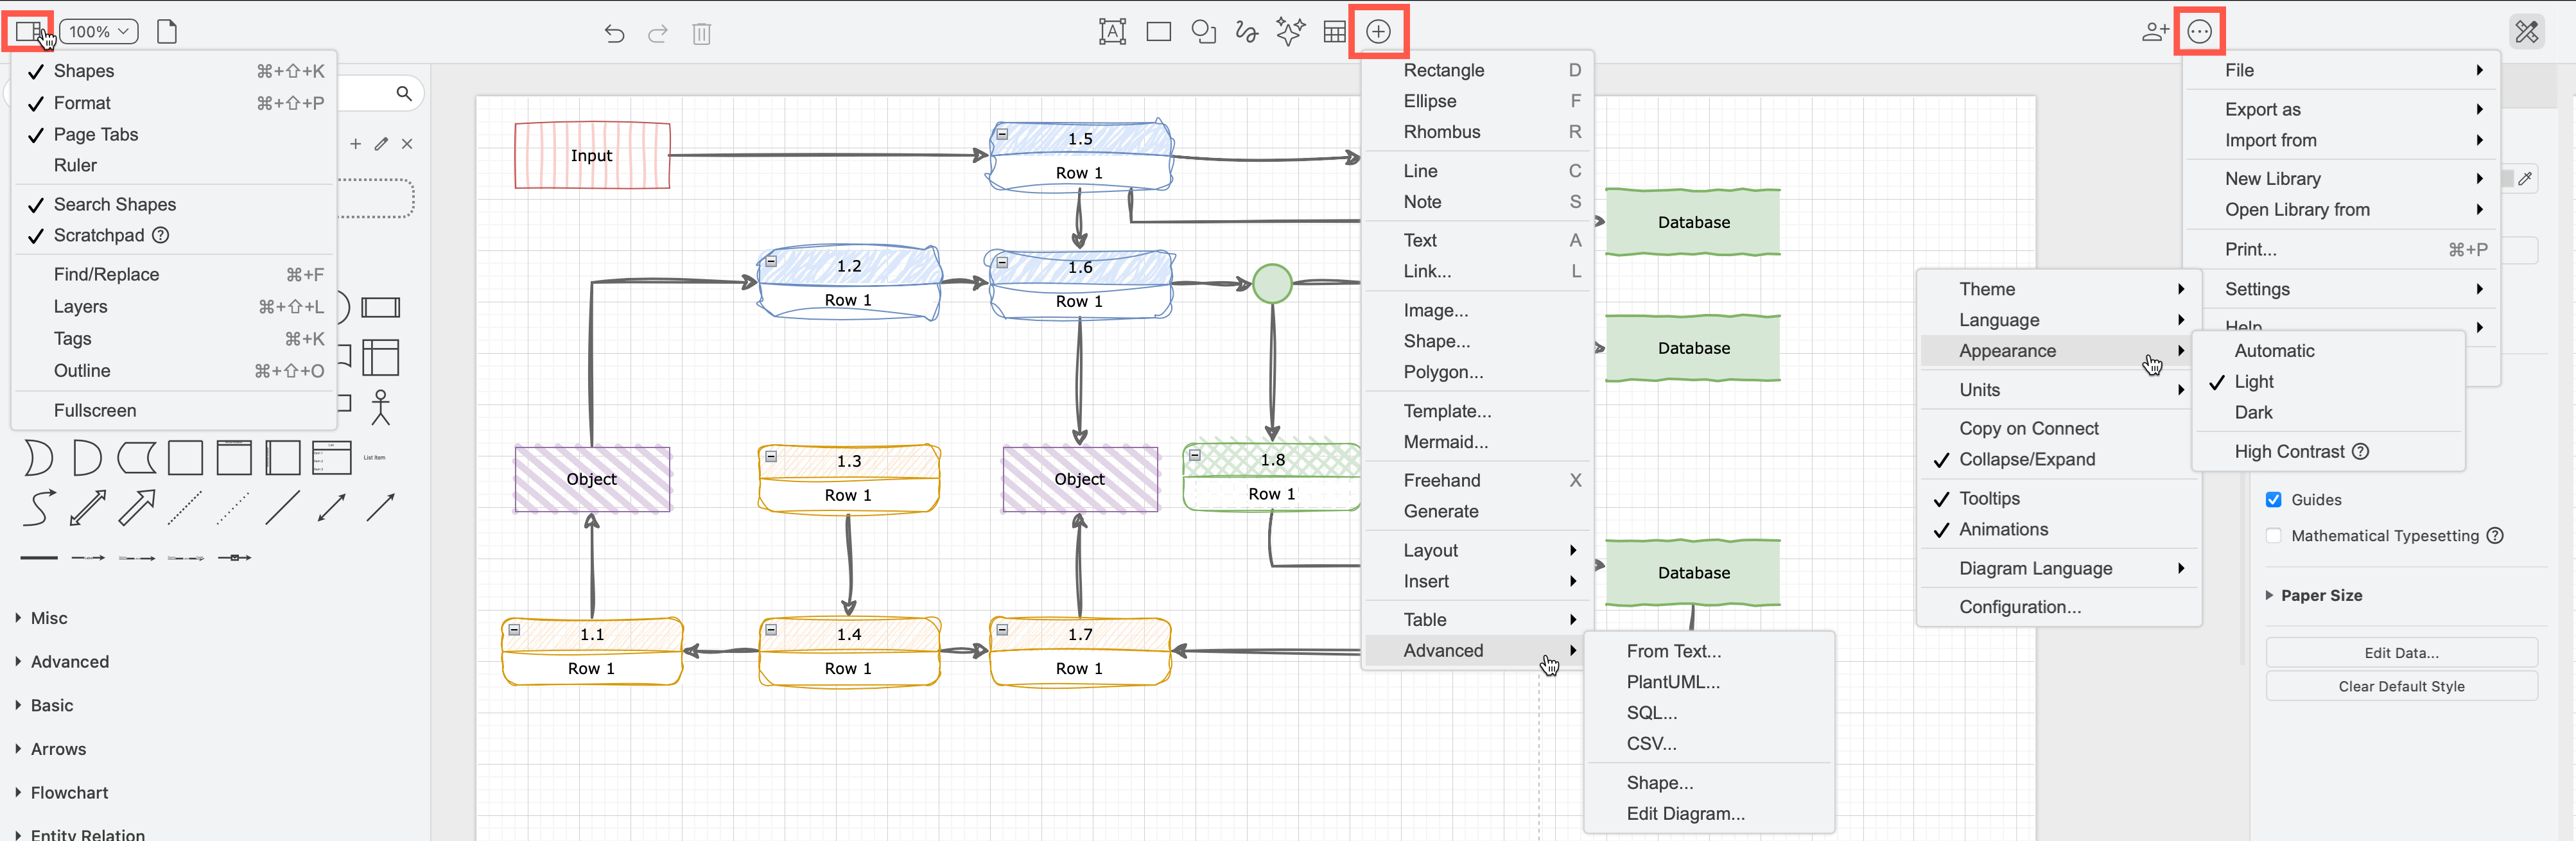Screen dimensions: 2576x841
Task: Enable the Ruler option
Action: (173, 165)
